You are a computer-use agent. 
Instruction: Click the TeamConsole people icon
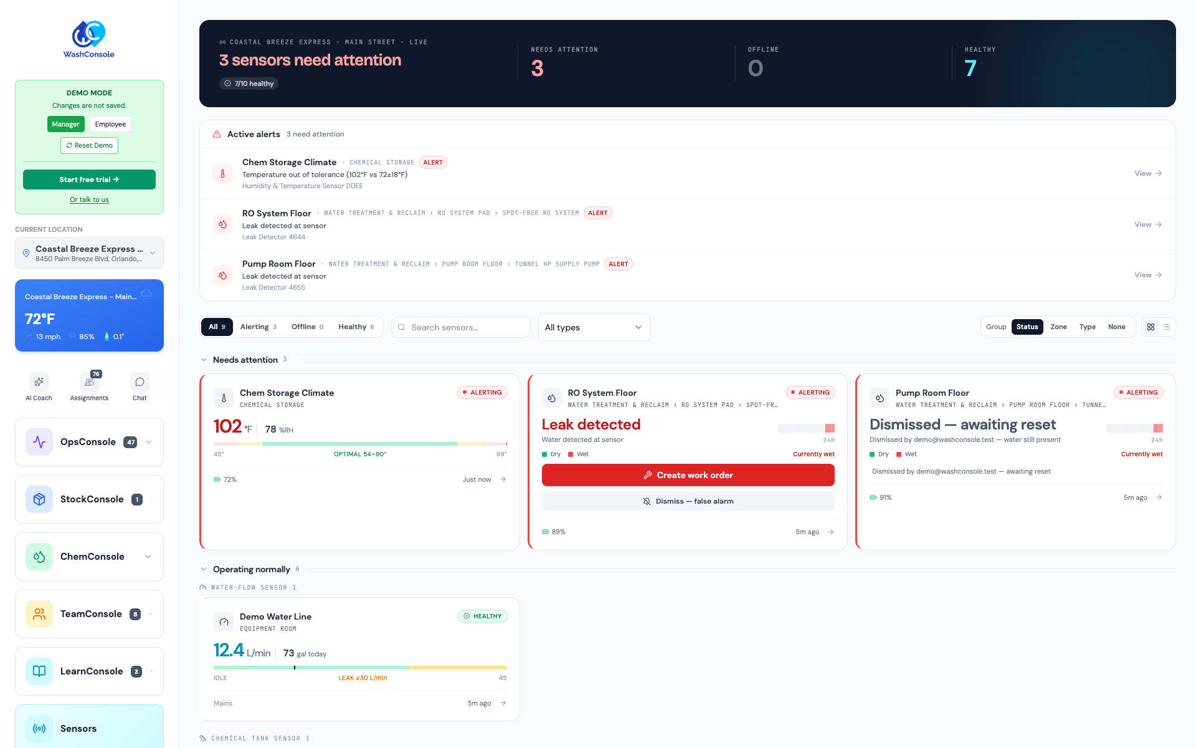point(39,614)
